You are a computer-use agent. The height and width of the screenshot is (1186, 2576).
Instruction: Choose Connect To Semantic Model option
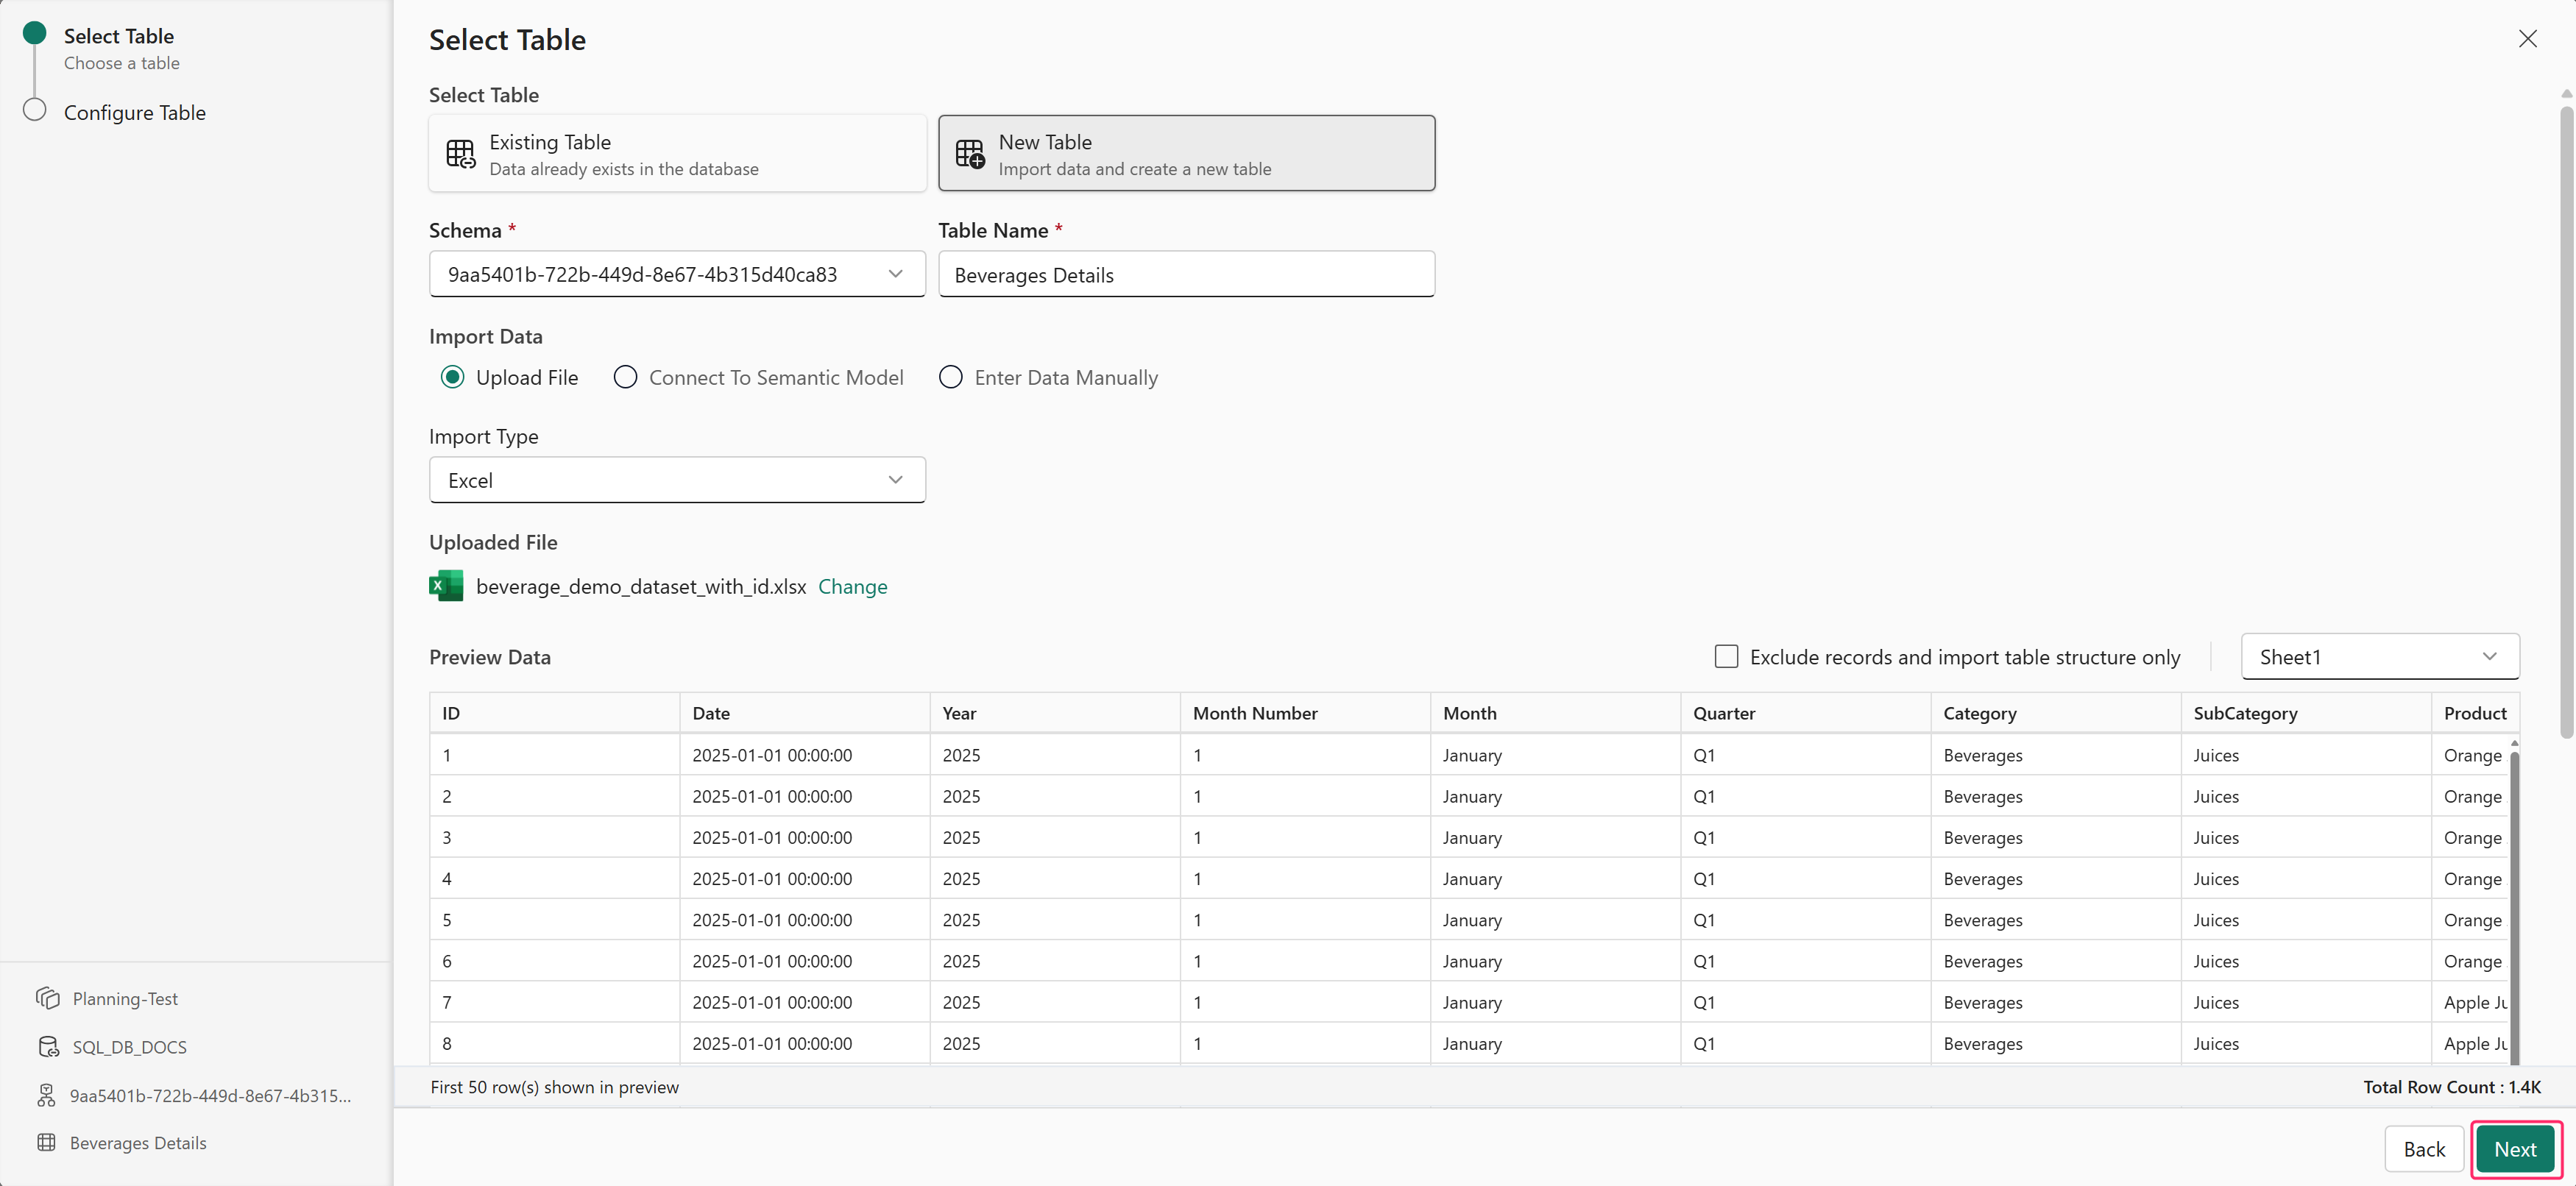tap(625, 377)
